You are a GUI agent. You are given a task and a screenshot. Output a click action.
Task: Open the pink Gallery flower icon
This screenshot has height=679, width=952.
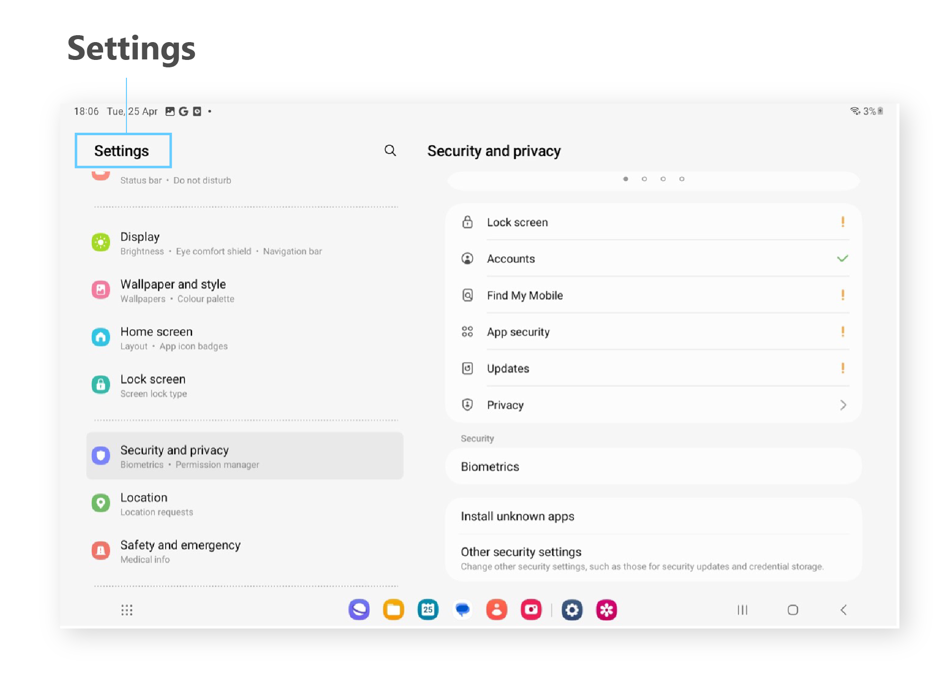[606, 610]
